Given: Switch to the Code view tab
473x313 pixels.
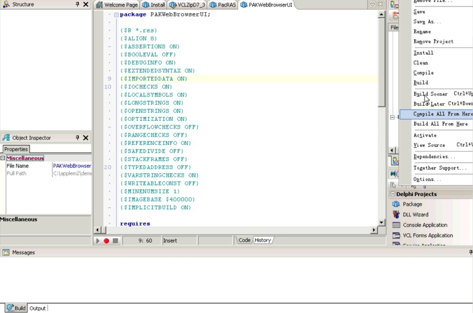Looking at the screenshot, I should click(244, 240).
